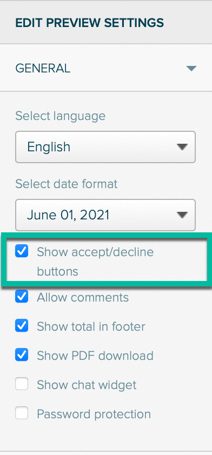Click the arrow icon on the date format dropdown

[182, 215]
